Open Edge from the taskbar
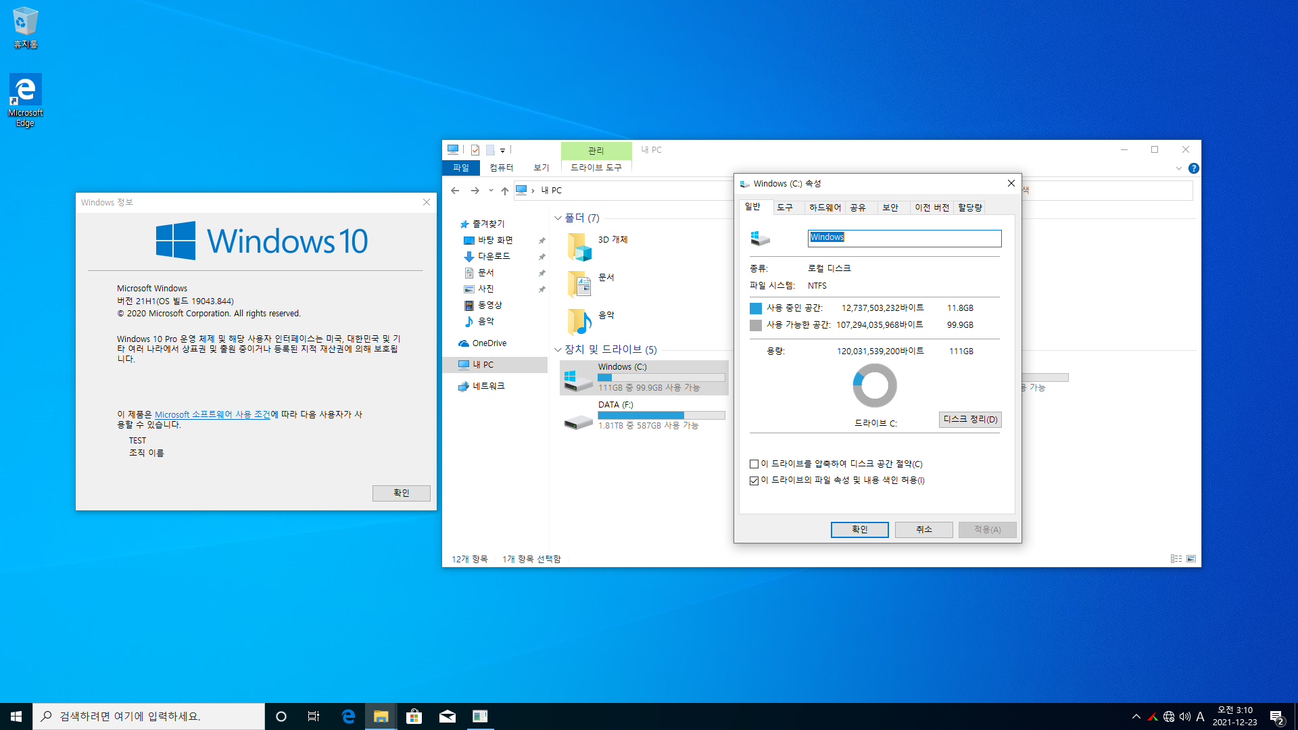Image resolution: width=1298 pixels, height=730 pixels. (348, 716)
